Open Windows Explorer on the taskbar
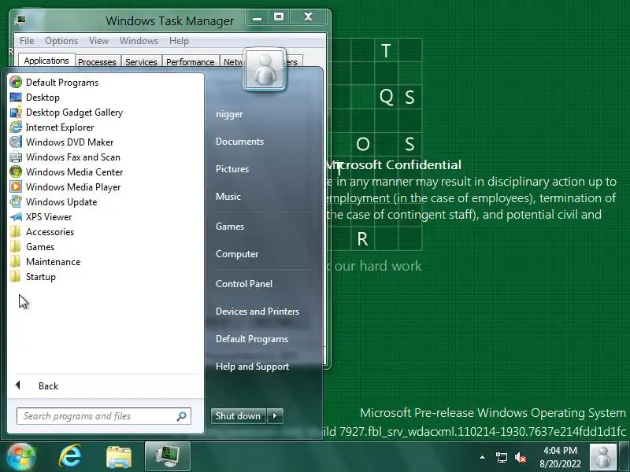630x472 pixels. coord(119,457)
